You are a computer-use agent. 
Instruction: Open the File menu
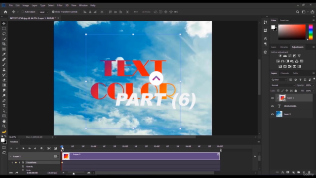click(11, 5)
